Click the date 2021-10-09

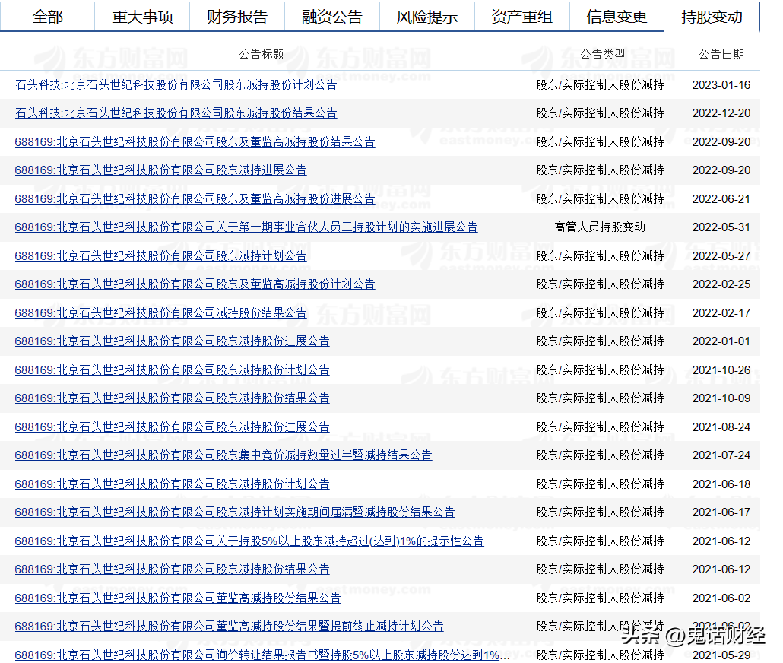721,398
